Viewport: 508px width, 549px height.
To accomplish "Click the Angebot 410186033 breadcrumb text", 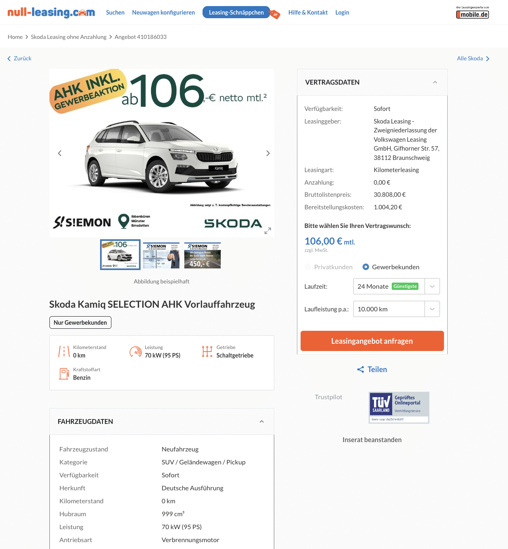I will pos(141,37).
